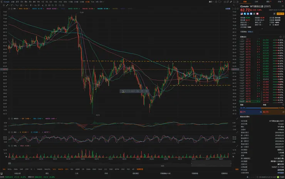Select the Tick timeframe
This screenshot has height=179, width=285.
click(x=92, y=2)
